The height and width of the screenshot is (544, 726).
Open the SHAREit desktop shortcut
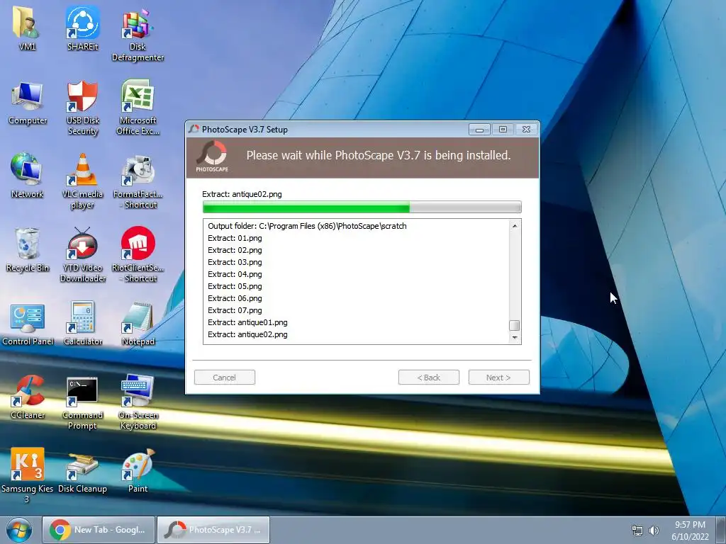[82, 28]
